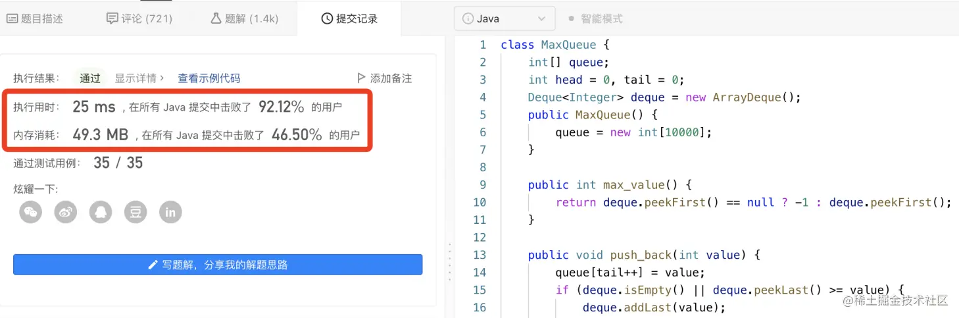The width and height of the screenshot is (959, 318).
Task: Click the info icon beside Java
Action: tap(468, 18)
